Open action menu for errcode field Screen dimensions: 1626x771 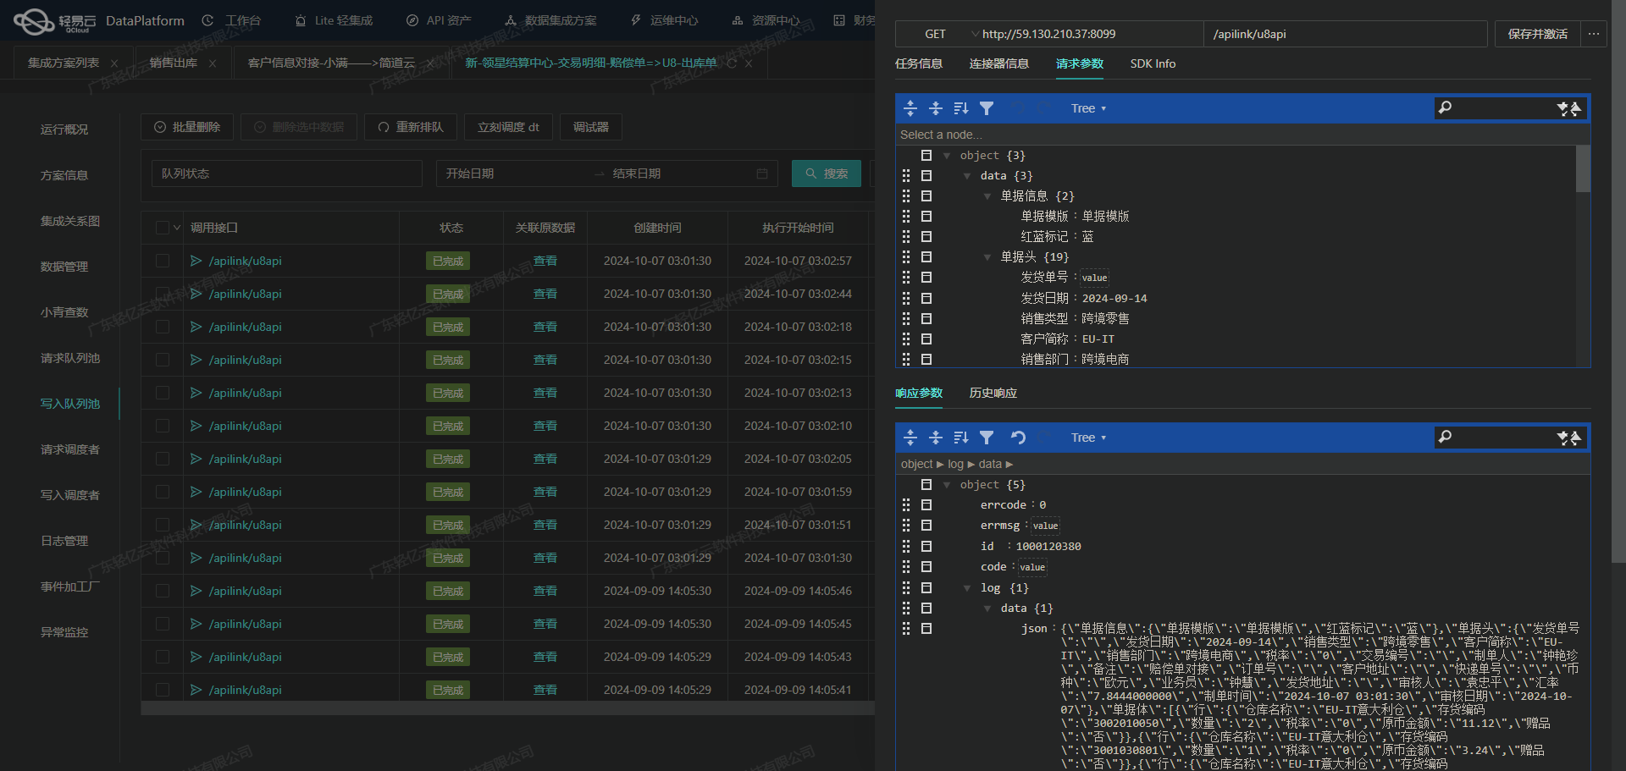coord(926,504)
